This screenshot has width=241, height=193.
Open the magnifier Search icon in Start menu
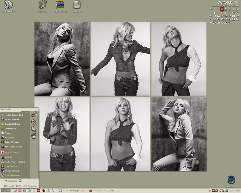click(34, 129)
